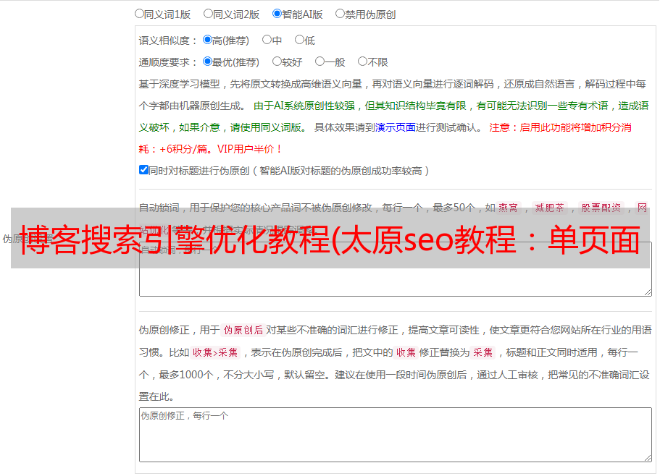The height and width of the screenshot is (476, 660).
Task: Click the 自动锁词 textarea
Action: (396, 269)
